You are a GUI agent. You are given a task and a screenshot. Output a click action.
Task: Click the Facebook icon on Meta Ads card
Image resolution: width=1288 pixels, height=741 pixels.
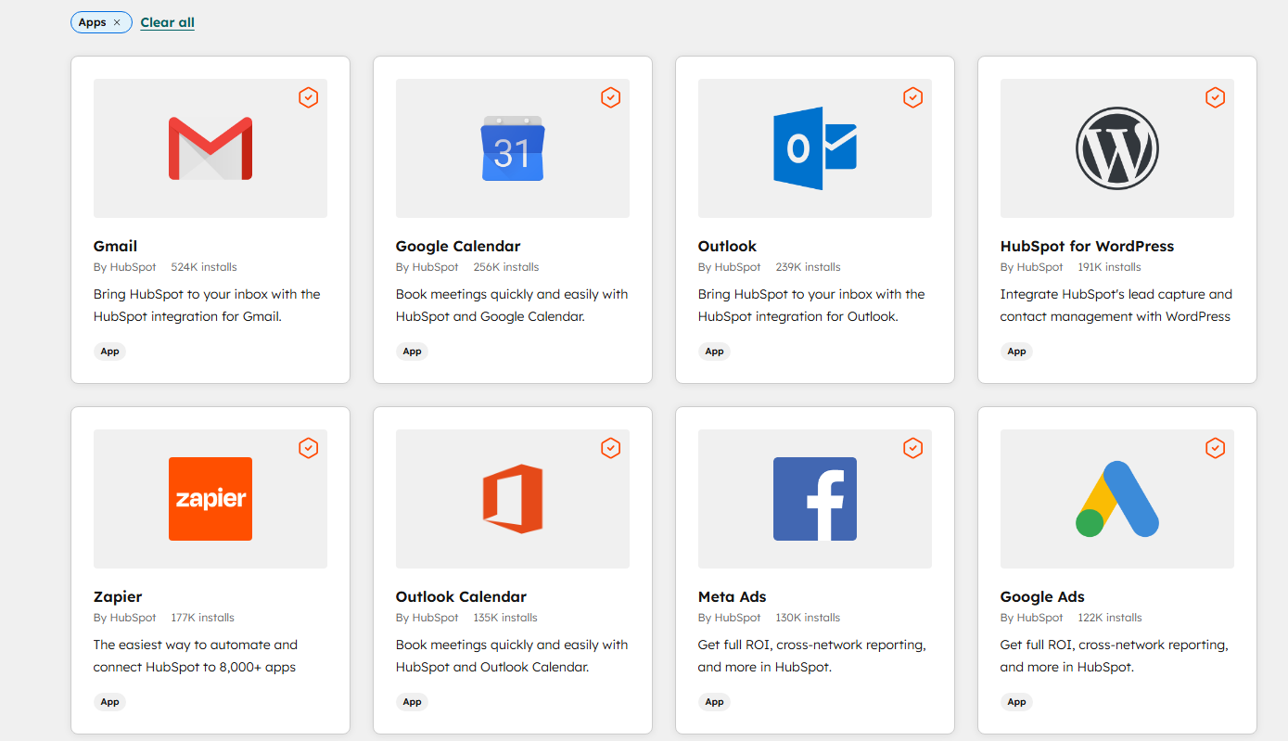pos(814,499)
